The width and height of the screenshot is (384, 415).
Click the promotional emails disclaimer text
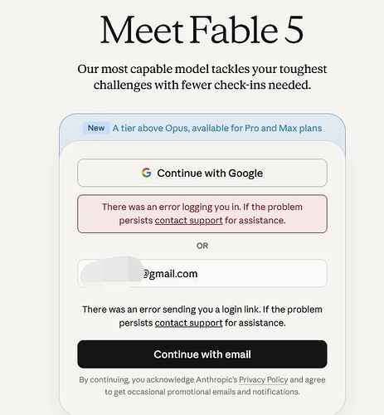coord(202,392)
